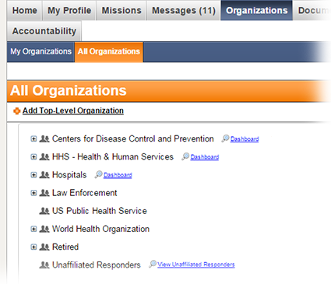
Task: Expand the Centers for Disease Control and Prevention node
Action: 33,138
